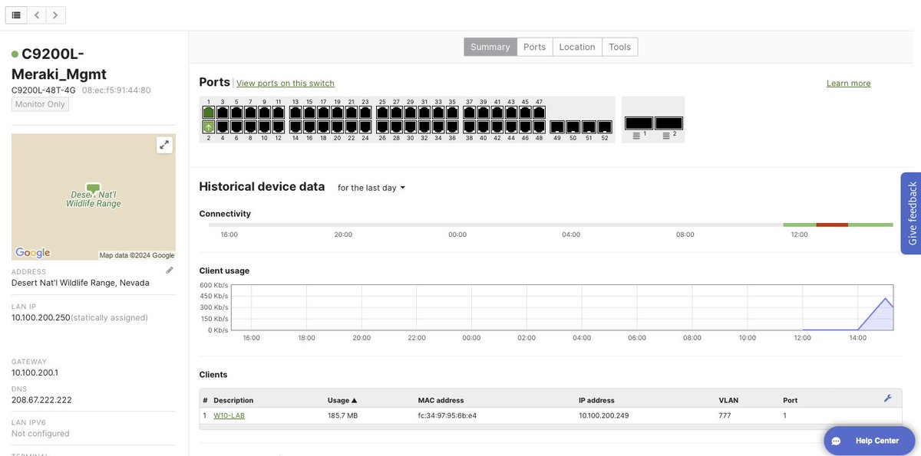Select stacking port 2 icon
This screenshot has height=456, width=921.
(668, 123)
